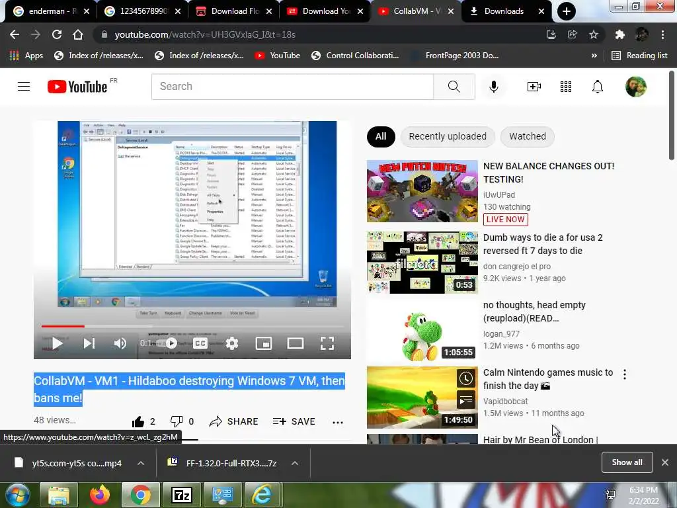
Task: Select the Recently uploaded filter chip
Action: tap(448, 136)
